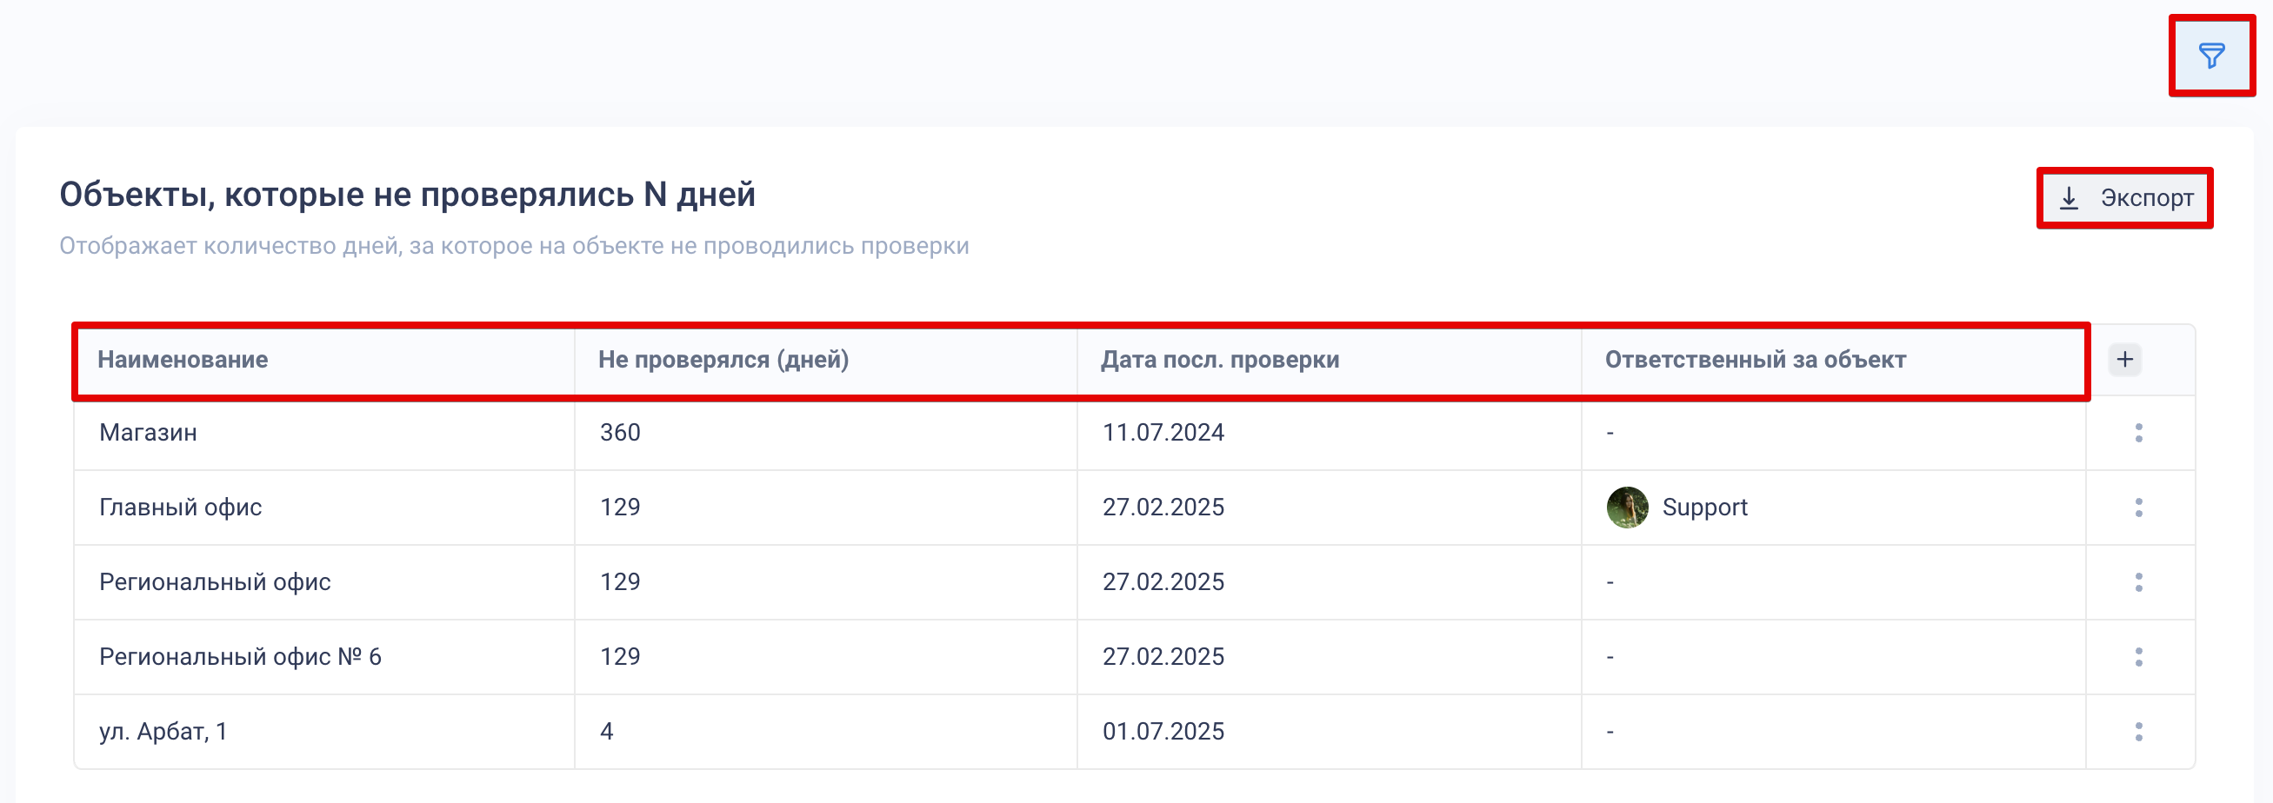The height and width of the screenshot is (803, 2273).
Task: Click the Support responsible name
Action: click(1704, 508)
